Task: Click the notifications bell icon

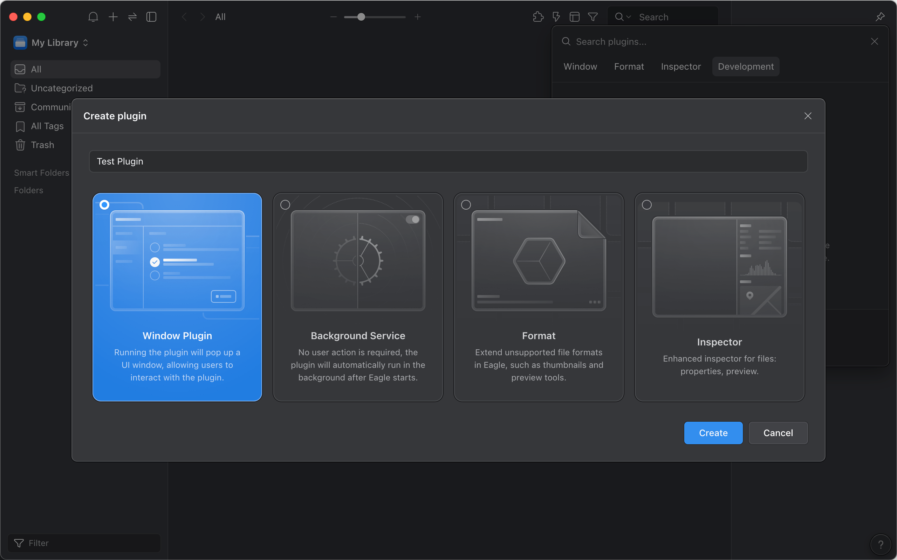Action: click(93, 17)
